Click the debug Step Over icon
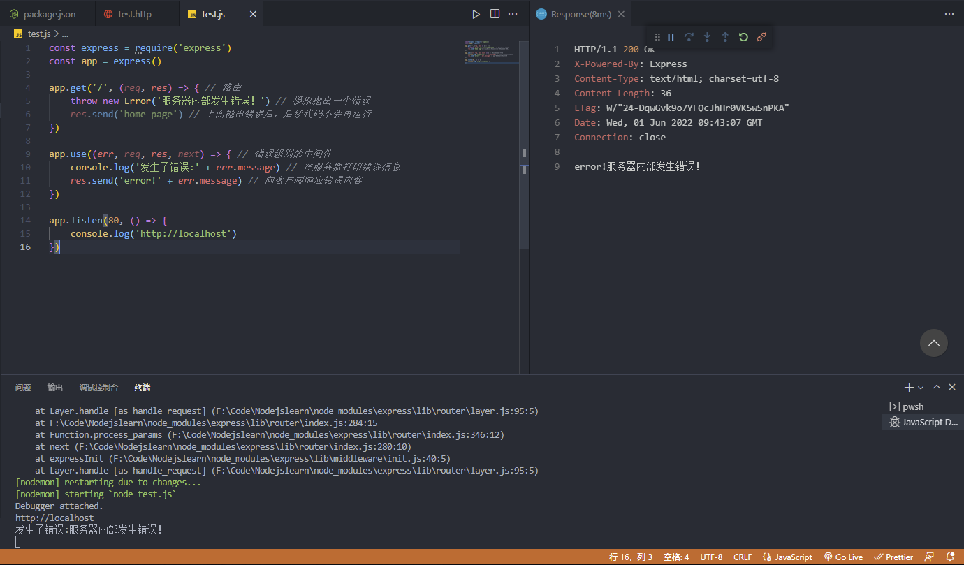This screenshot has height=565, width=964. point(689,37)
